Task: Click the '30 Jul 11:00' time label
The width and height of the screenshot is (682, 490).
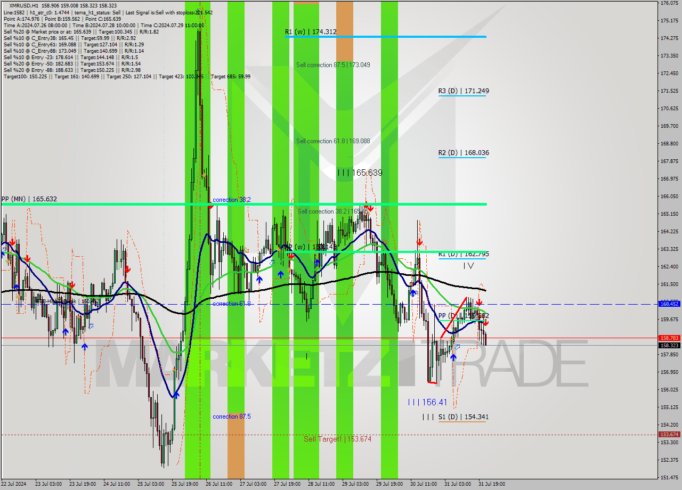Action: [424, 484]
